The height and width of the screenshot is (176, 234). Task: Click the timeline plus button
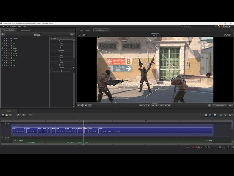[24, 115]
